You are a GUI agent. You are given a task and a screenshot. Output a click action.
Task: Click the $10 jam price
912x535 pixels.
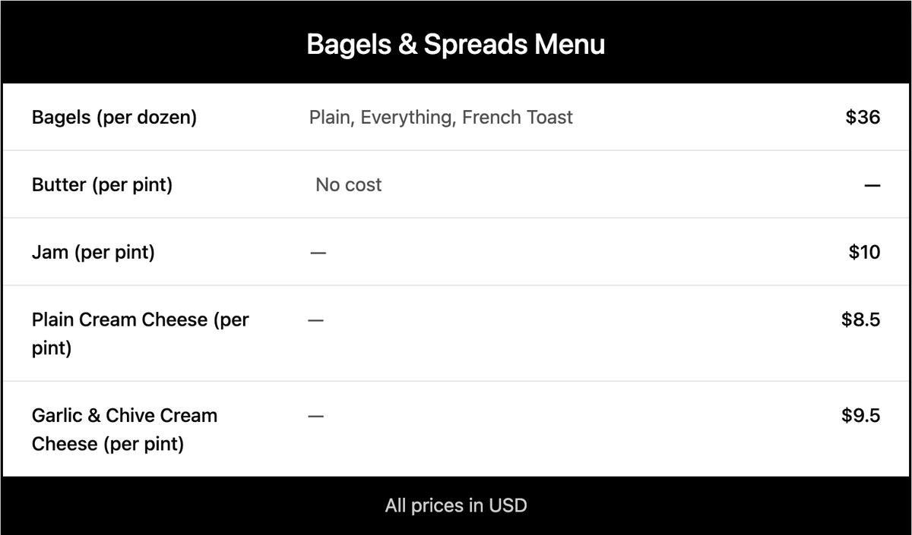coord(864,252)
